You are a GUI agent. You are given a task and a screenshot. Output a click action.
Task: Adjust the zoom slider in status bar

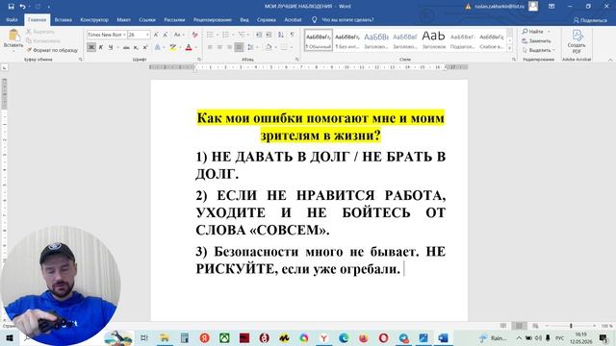tap(571, 326)
